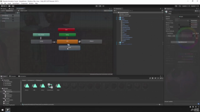200x112 pixels.
Task: Click the Auto Live Link button
Action: [108, 11]
